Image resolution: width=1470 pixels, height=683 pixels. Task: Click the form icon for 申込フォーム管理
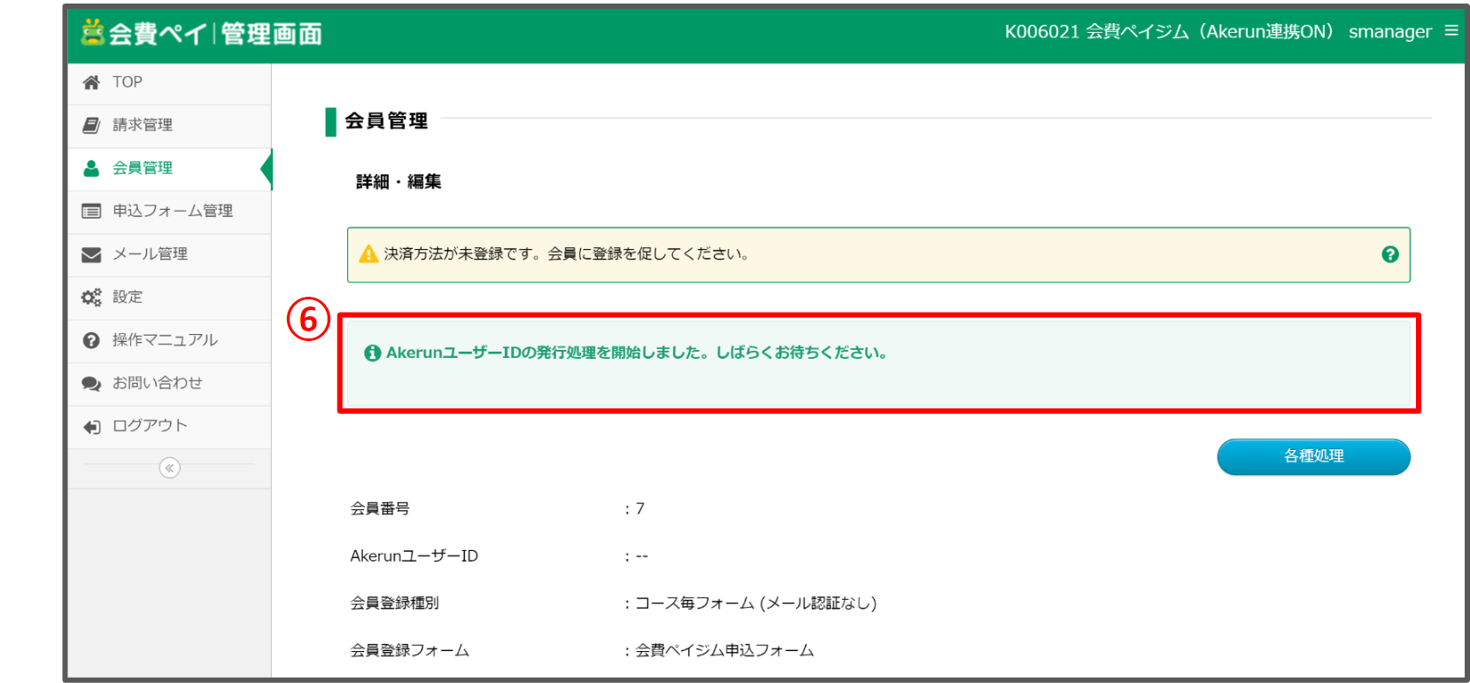[91, 211]
